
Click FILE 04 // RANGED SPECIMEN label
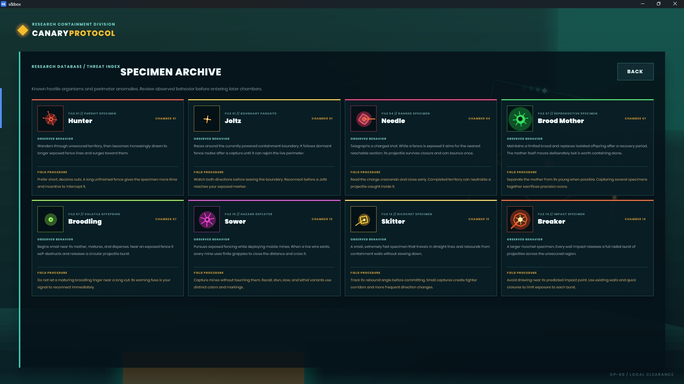406,113
